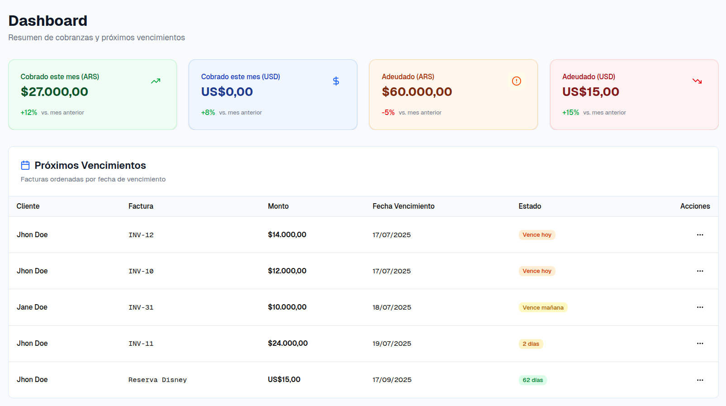Select the 2 días badge on INV-11
The image size is (726, 406).
tap(531, 344)
